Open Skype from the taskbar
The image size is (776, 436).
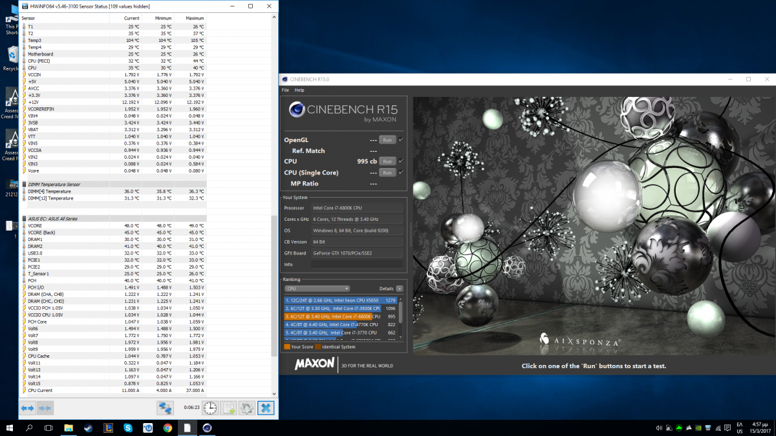128,428
